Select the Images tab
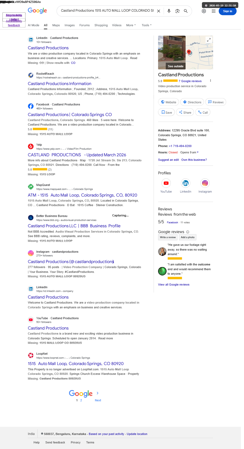This screenshot has width=244, height=449. pyautogui.click(x=70, y=25)
